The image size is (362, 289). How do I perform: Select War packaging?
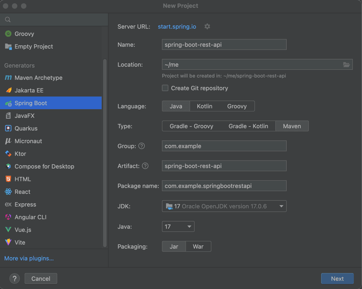pyautogui.click(x=198, y=246)
